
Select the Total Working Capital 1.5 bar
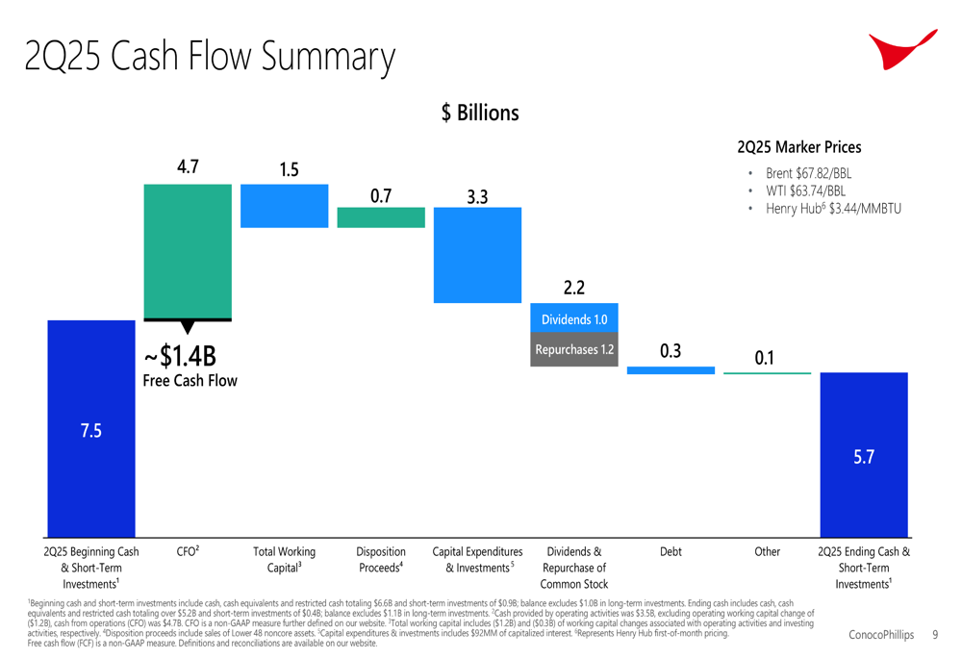point(284,206)
